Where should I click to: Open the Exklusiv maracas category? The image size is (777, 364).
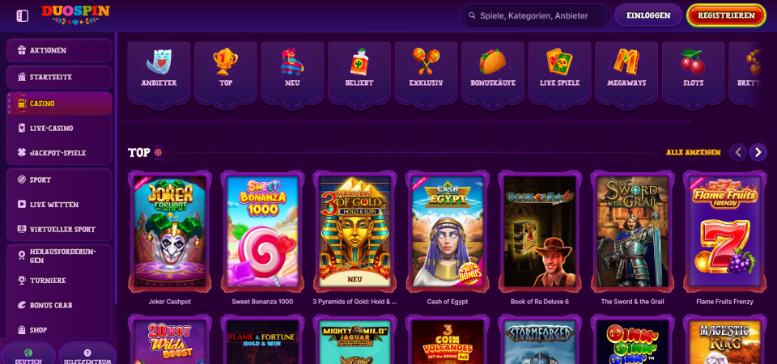[x=427, y=72]
